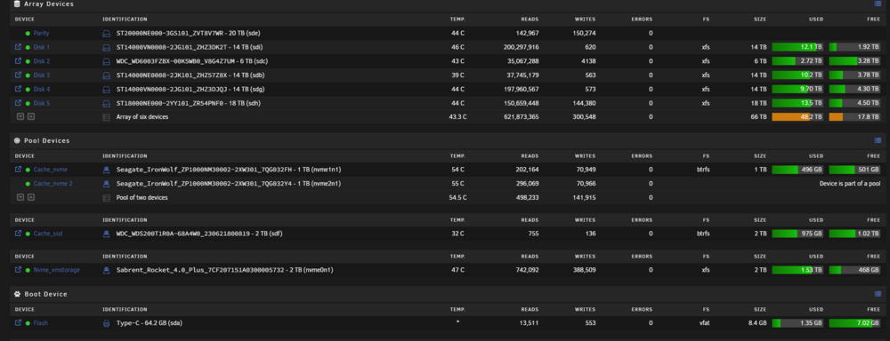Click the drive icon beside Parity identification
The width and height of the screenshot is (890, 341).
click(106, 34)
